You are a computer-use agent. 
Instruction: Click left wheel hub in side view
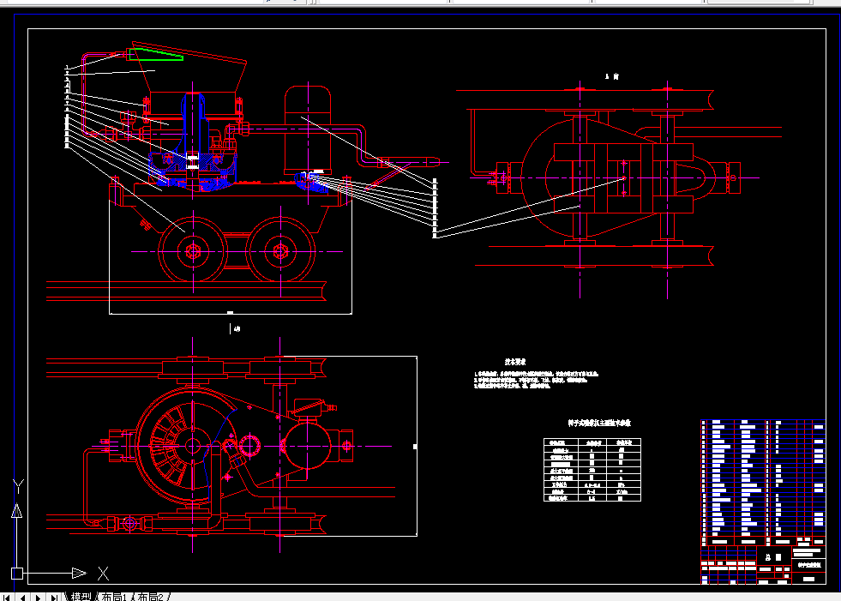click(x=193, y=251)
